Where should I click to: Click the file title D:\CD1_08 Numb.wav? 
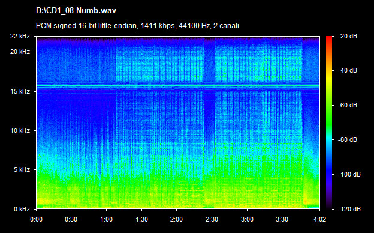[76, 11]
